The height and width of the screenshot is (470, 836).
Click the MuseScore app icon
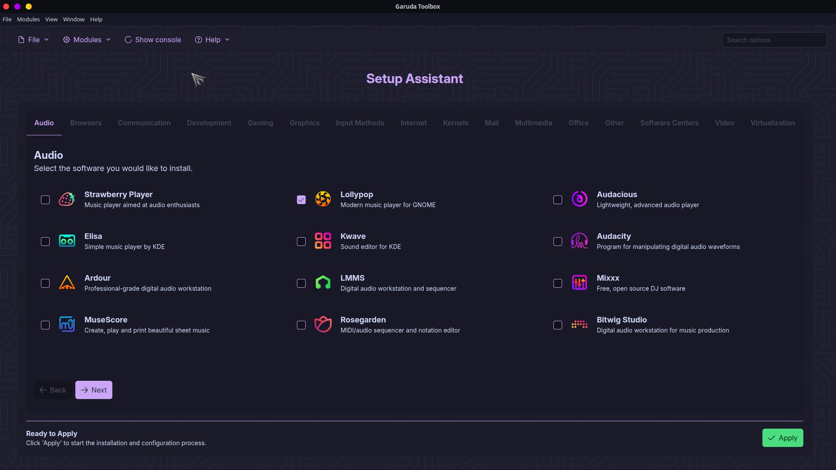click(x=67, y=325)
